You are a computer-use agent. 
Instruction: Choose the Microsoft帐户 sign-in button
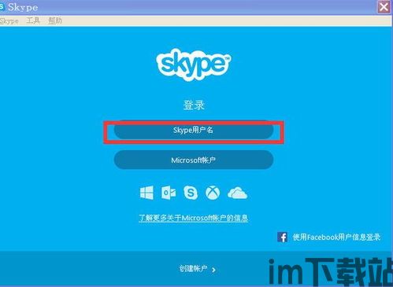click(x=194, y=160)
